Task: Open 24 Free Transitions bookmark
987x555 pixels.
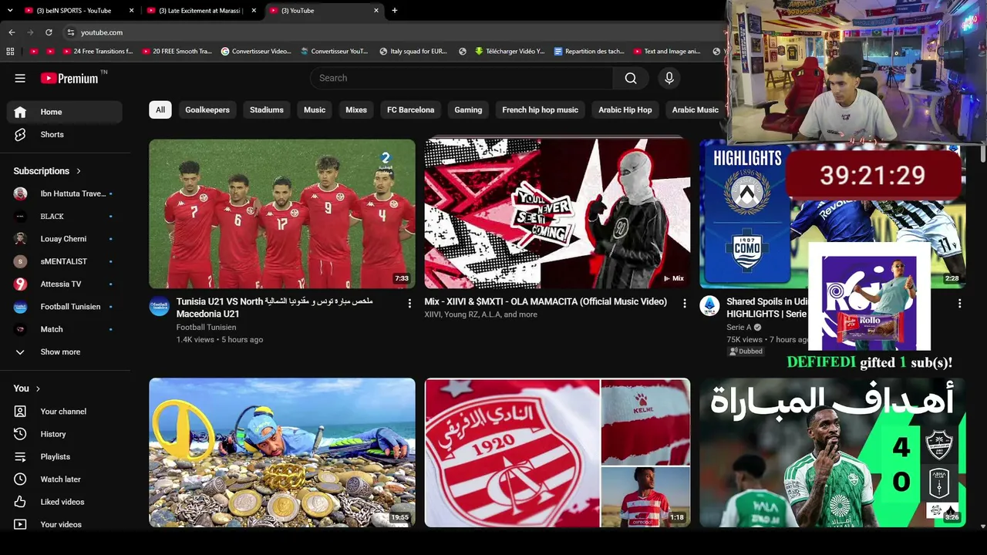Action: (x=96, y=52)
